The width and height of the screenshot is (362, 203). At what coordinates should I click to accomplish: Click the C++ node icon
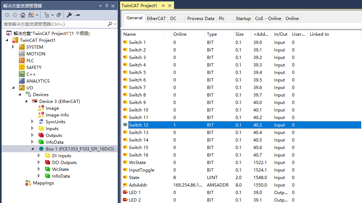22,74
